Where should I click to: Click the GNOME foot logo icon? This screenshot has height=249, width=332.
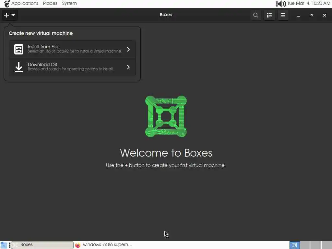[x=7, y=4]
